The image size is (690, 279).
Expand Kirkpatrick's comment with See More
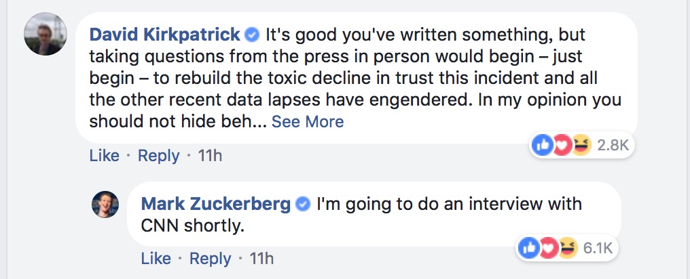point(308,122)
